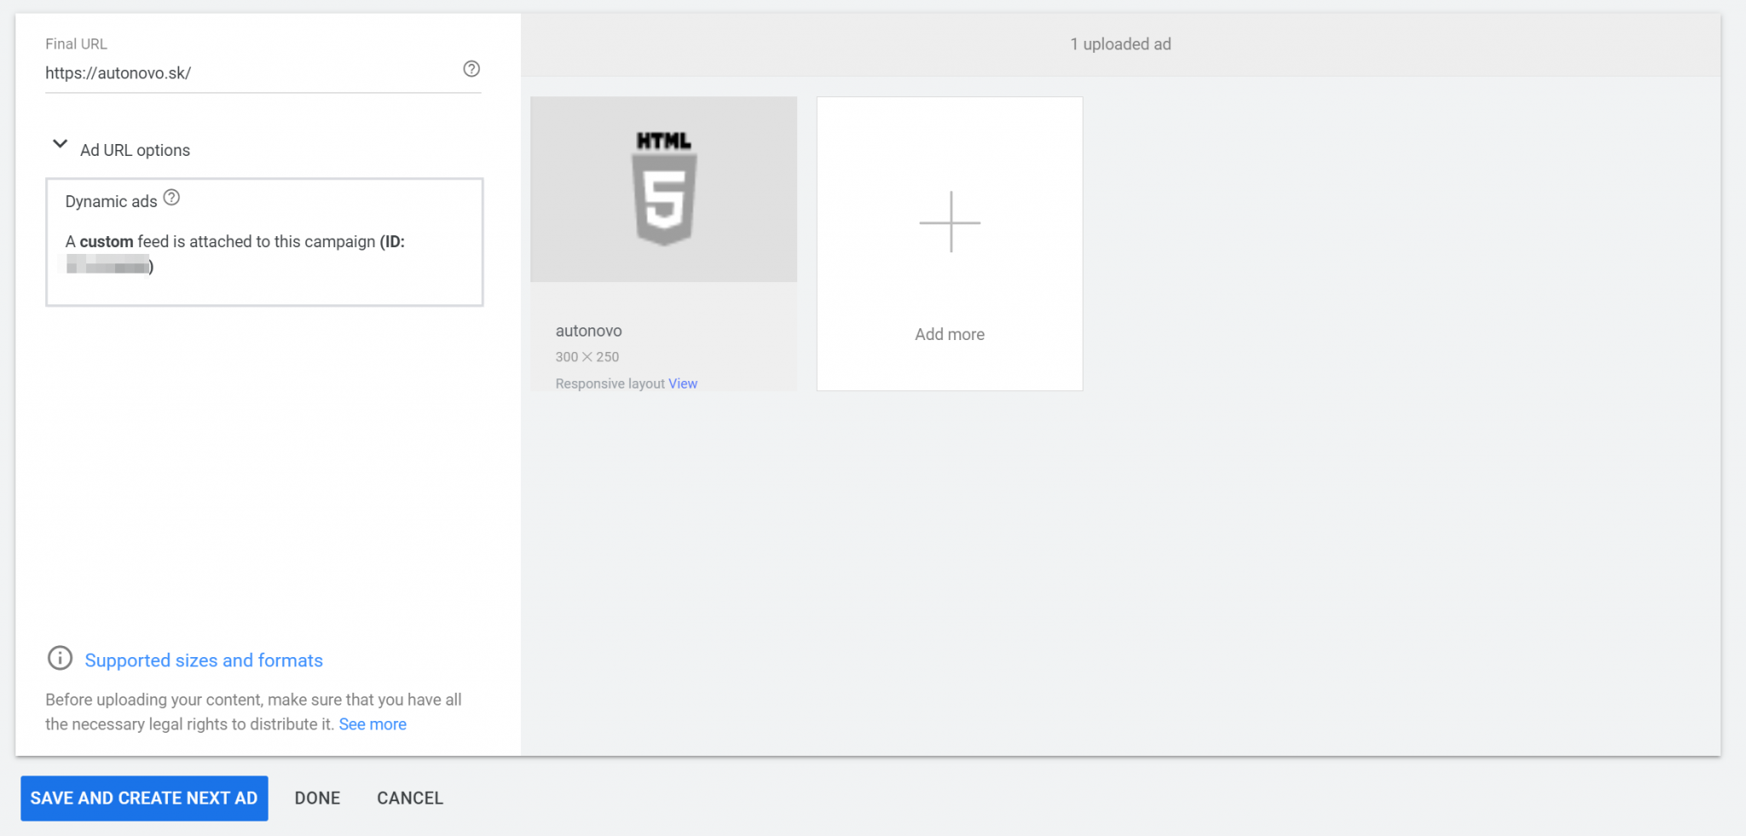Select the autonovo ad name

pyautogui.click(x=588, y=331)
